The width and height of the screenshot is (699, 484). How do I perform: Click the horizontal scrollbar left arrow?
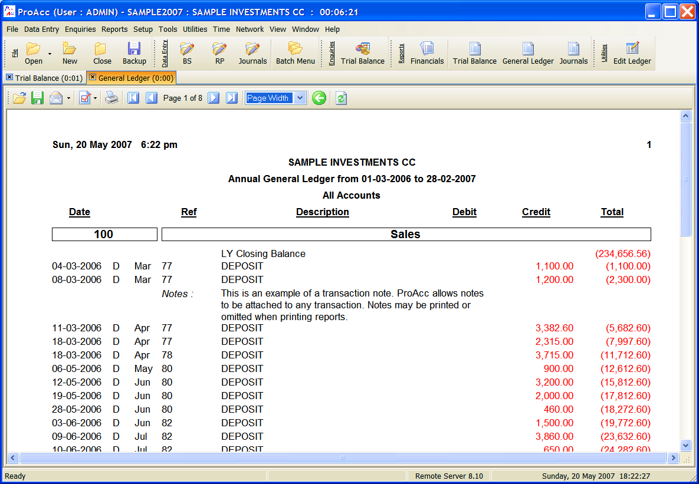[12, 457]
